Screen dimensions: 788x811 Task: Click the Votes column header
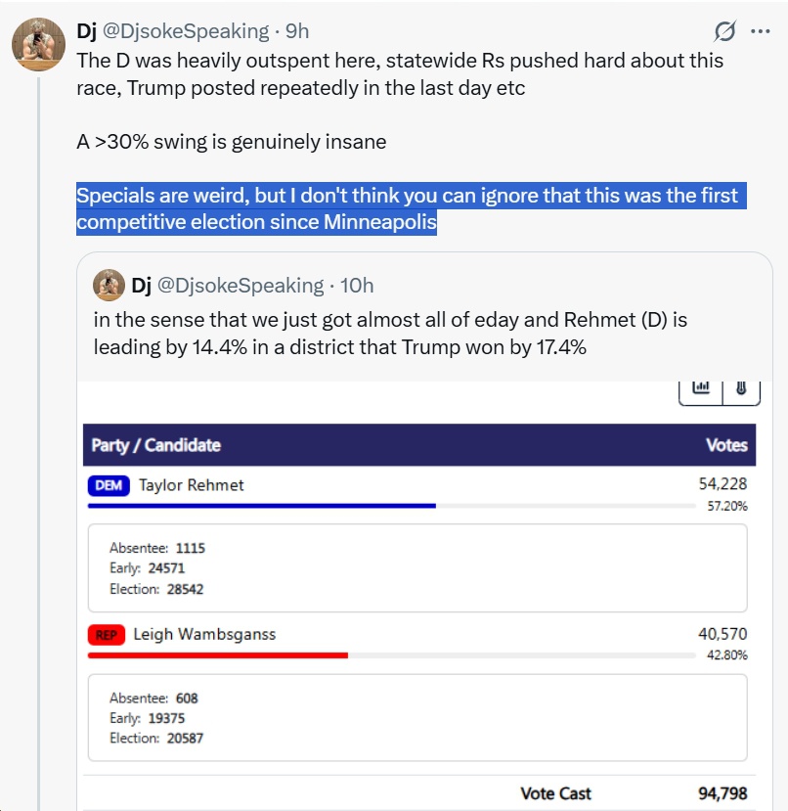coord(726,445)
